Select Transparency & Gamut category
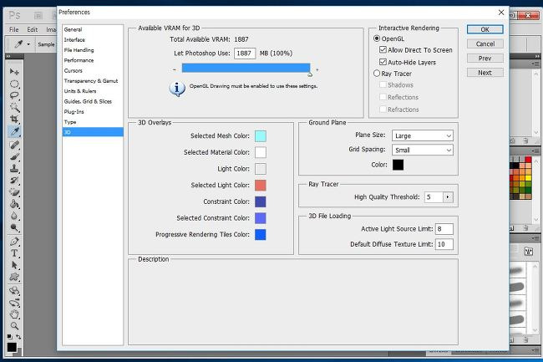 pos(93,81)
